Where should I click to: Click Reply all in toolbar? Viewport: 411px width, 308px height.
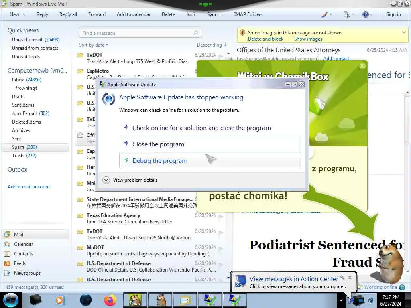pyautogui.click(x=68, y=14)
